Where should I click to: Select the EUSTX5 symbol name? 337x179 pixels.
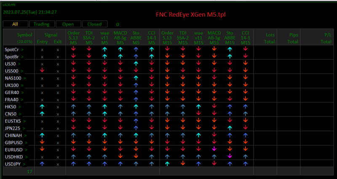(x=13, y=121)
